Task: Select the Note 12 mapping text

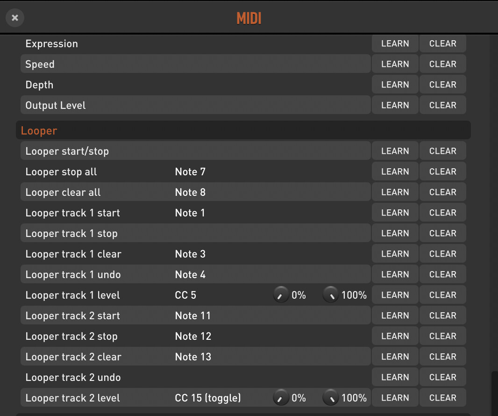Action: [x=193, y=336]
